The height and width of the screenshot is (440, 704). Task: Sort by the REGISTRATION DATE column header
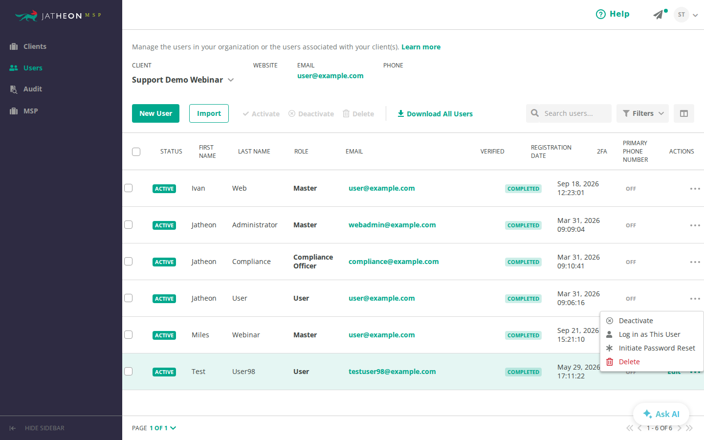[551, 152]
